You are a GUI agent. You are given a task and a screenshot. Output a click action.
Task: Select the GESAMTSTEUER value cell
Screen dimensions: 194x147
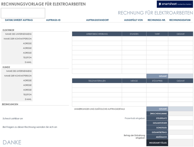[181, 123]
